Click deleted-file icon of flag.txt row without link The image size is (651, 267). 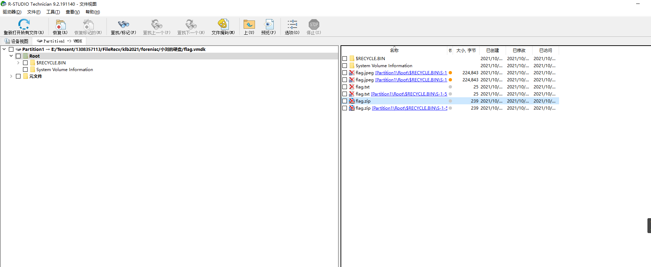pos(352,87)
